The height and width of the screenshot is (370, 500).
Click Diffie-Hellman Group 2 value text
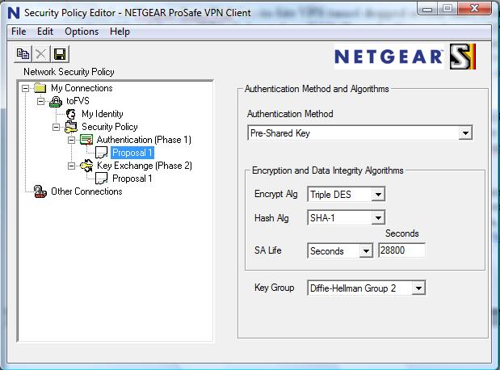pos(353,288)
